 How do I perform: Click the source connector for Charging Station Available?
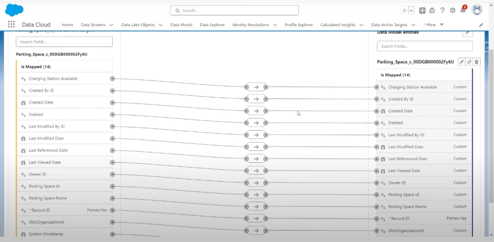(x=112, y=79)
